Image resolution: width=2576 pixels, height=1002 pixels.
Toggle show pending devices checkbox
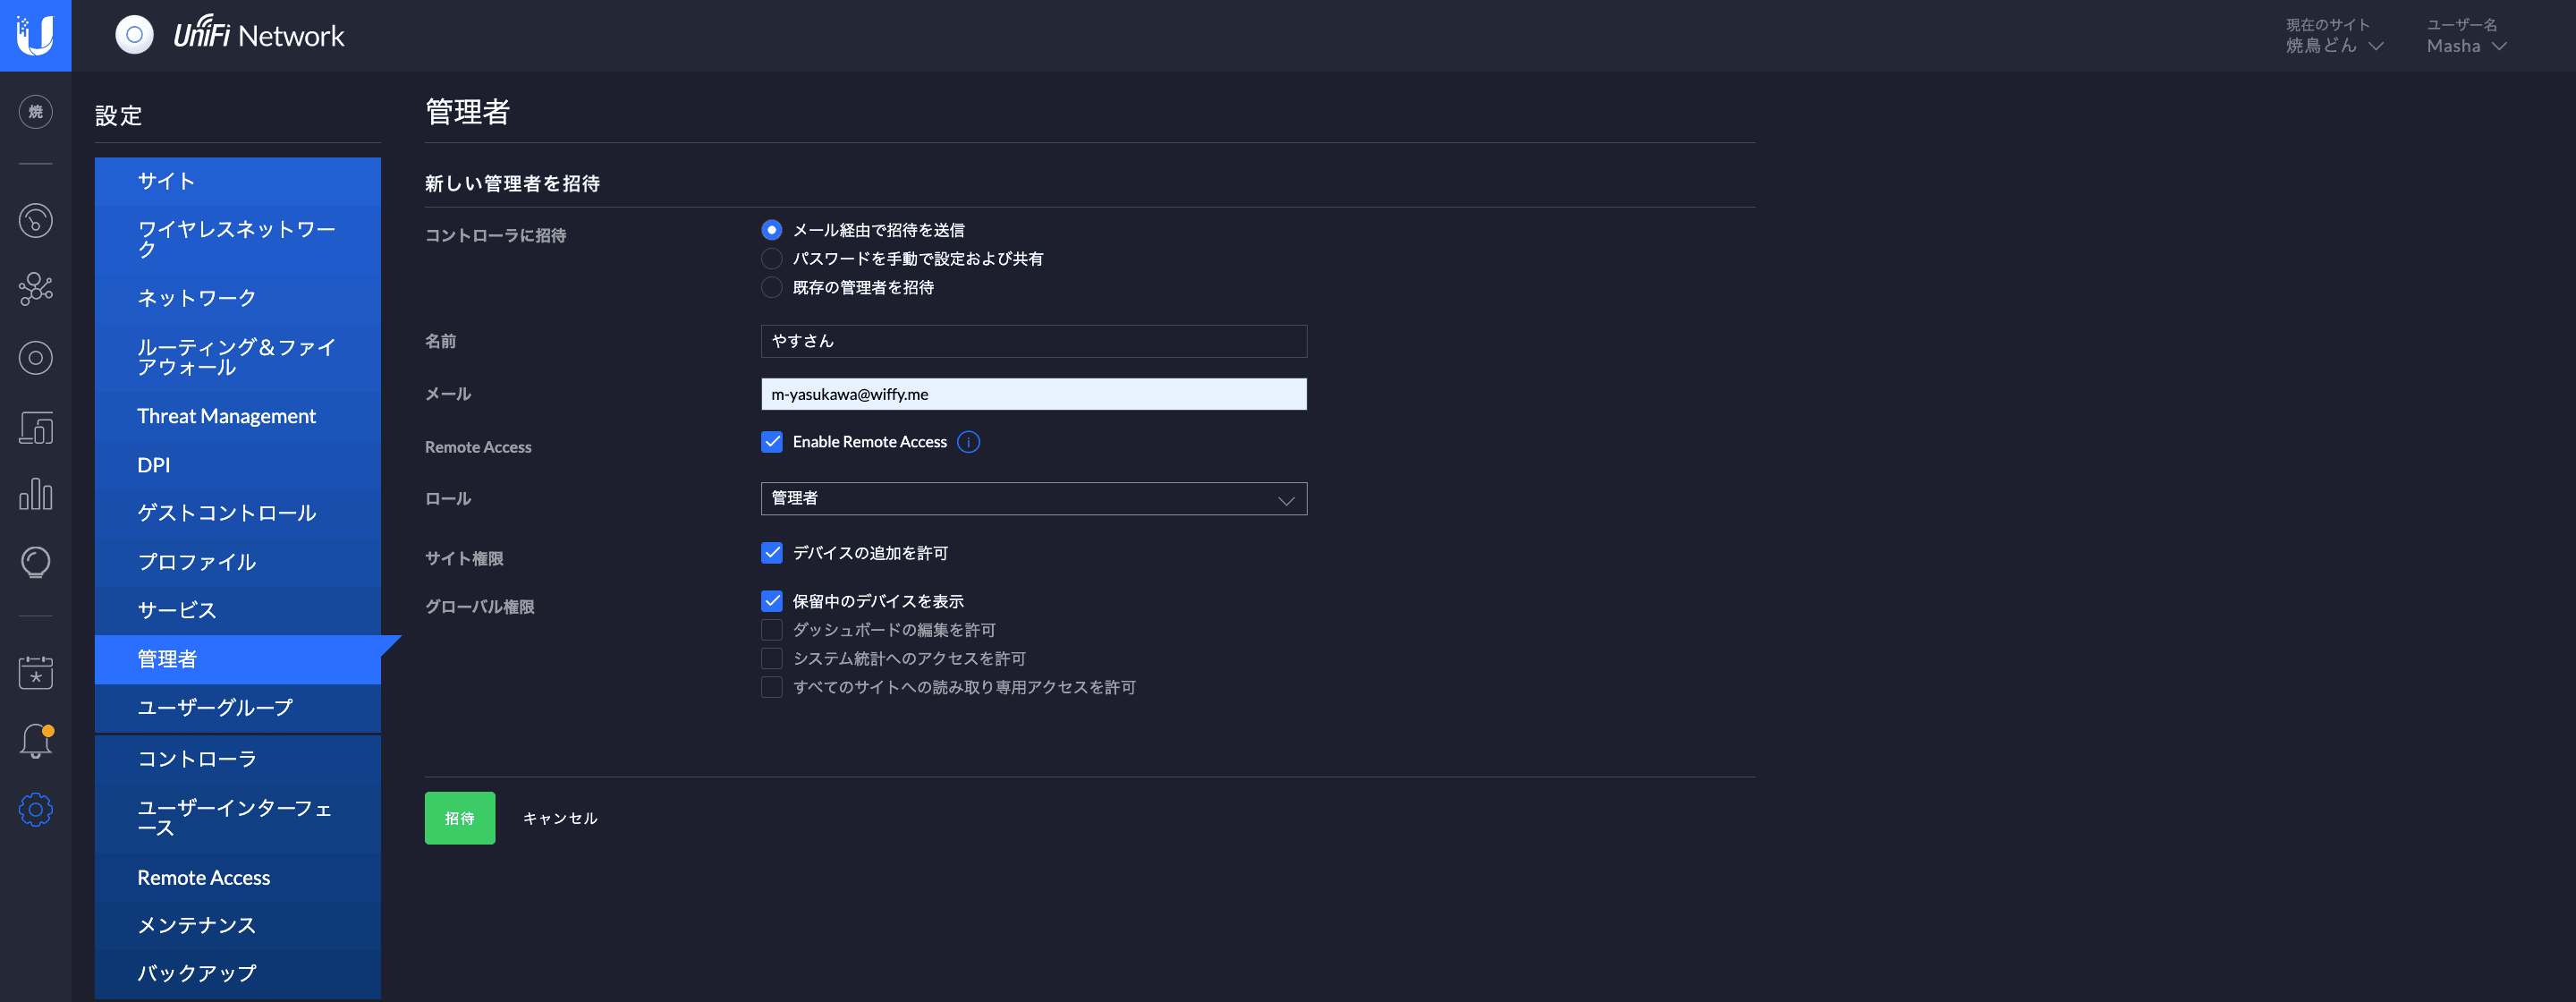[x=772, y=601]
